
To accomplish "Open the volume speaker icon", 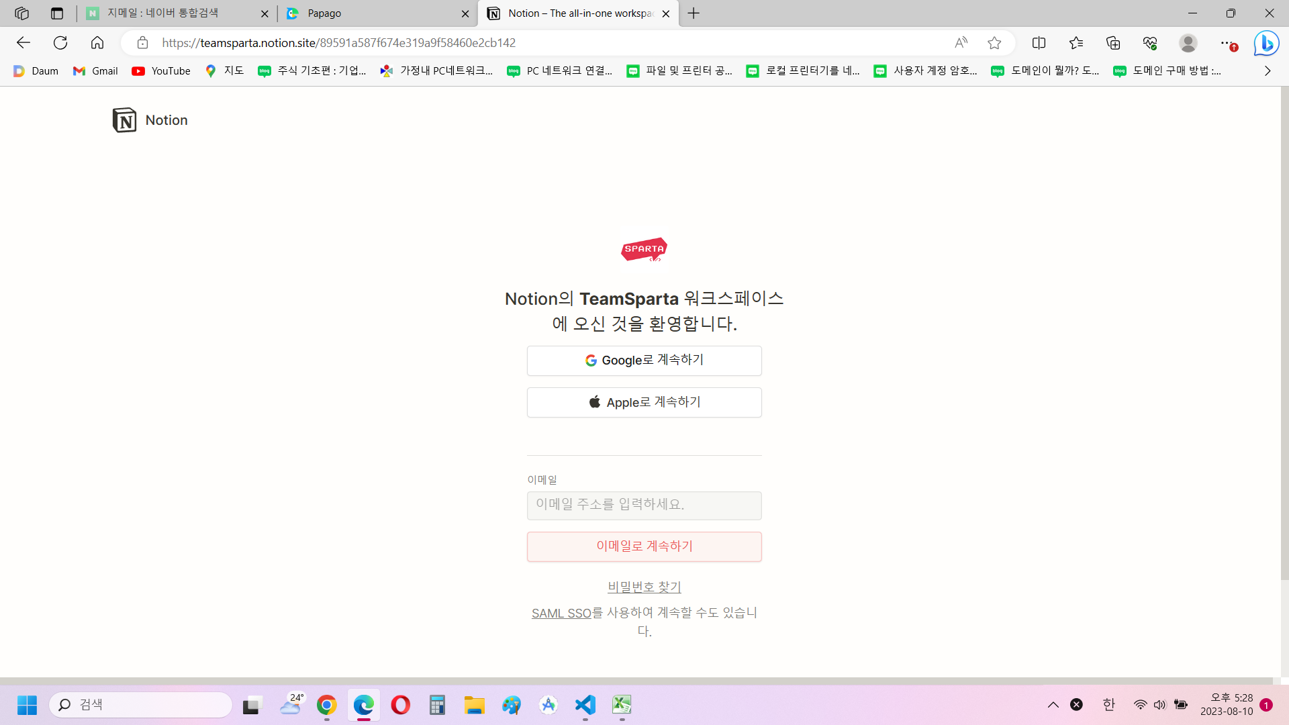I will [1160, 705].
